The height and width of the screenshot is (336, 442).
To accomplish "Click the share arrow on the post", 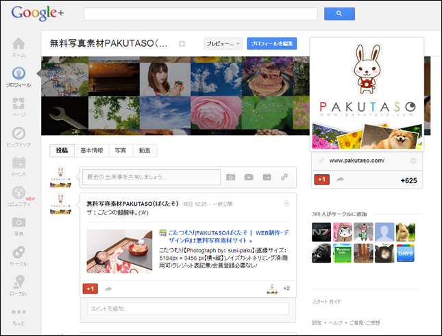I will [x=108, y=289].
